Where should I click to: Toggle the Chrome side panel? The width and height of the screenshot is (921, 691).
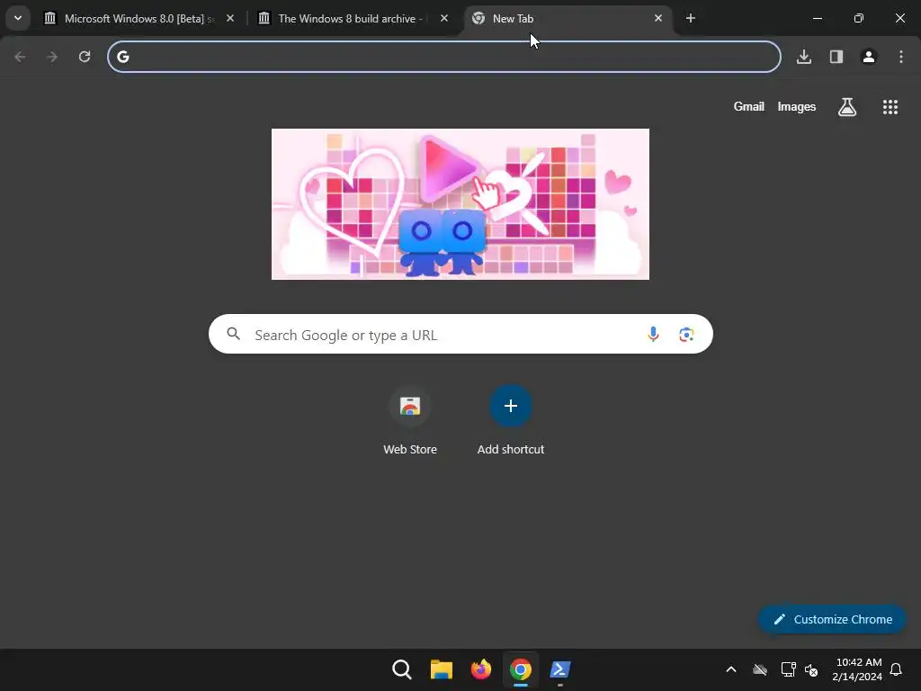point(836,57)
